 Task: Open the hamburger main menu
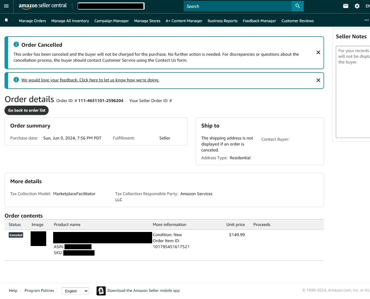tap(6, 6)
